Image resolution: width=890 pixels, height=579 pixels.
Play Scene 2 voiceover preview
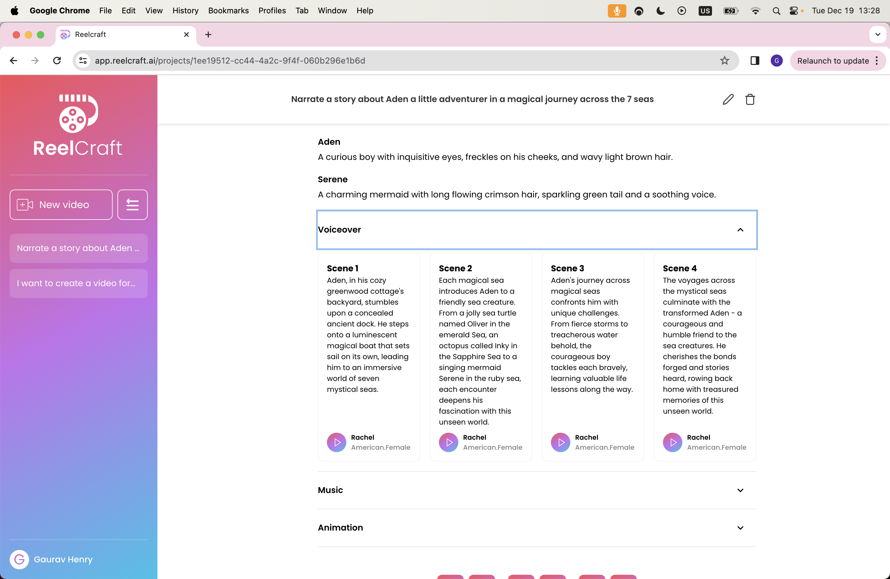pos(448,442)
